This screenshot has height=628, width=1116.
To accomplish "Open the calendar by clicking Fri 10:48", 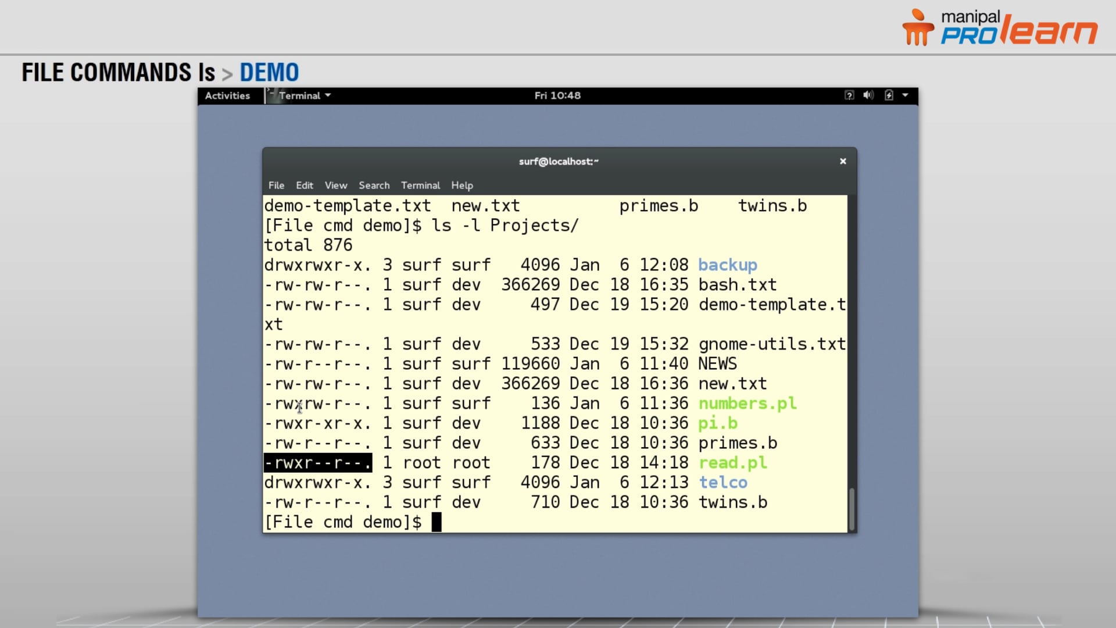I will [x=556, y=95].
